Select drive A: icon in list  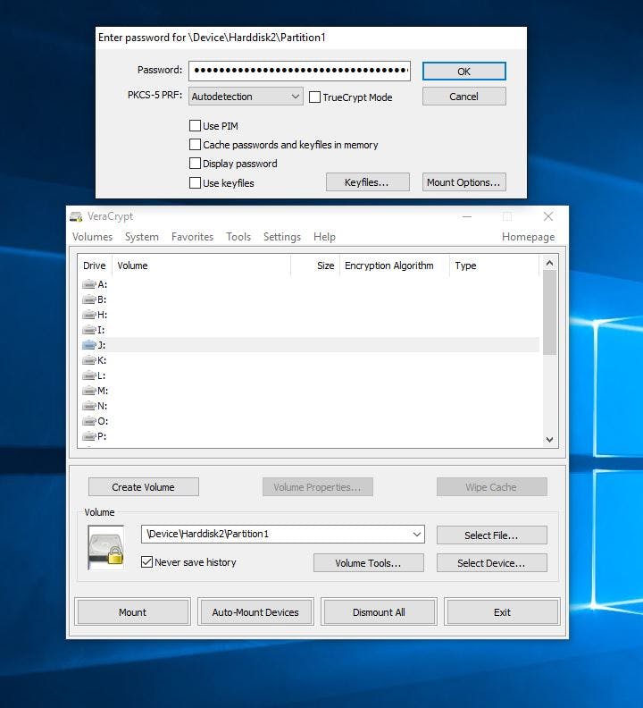tap(89, 284)
